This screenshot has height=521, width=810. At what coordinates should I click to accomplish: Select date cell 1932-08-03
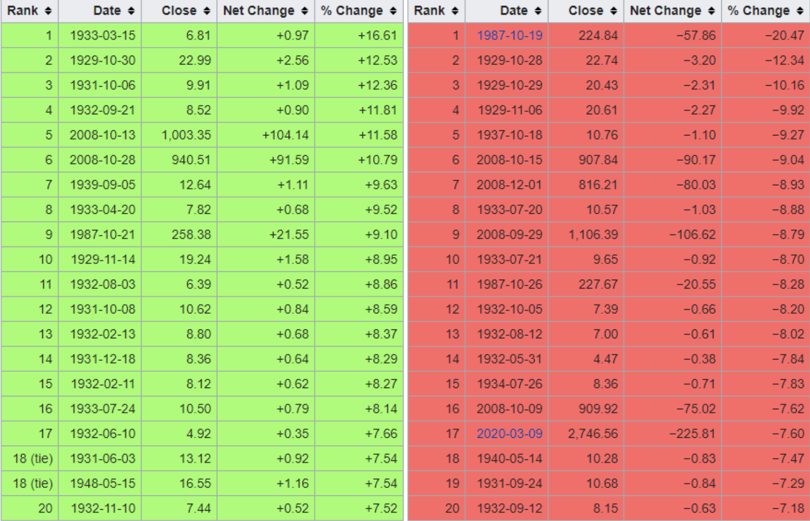point(100,284)
